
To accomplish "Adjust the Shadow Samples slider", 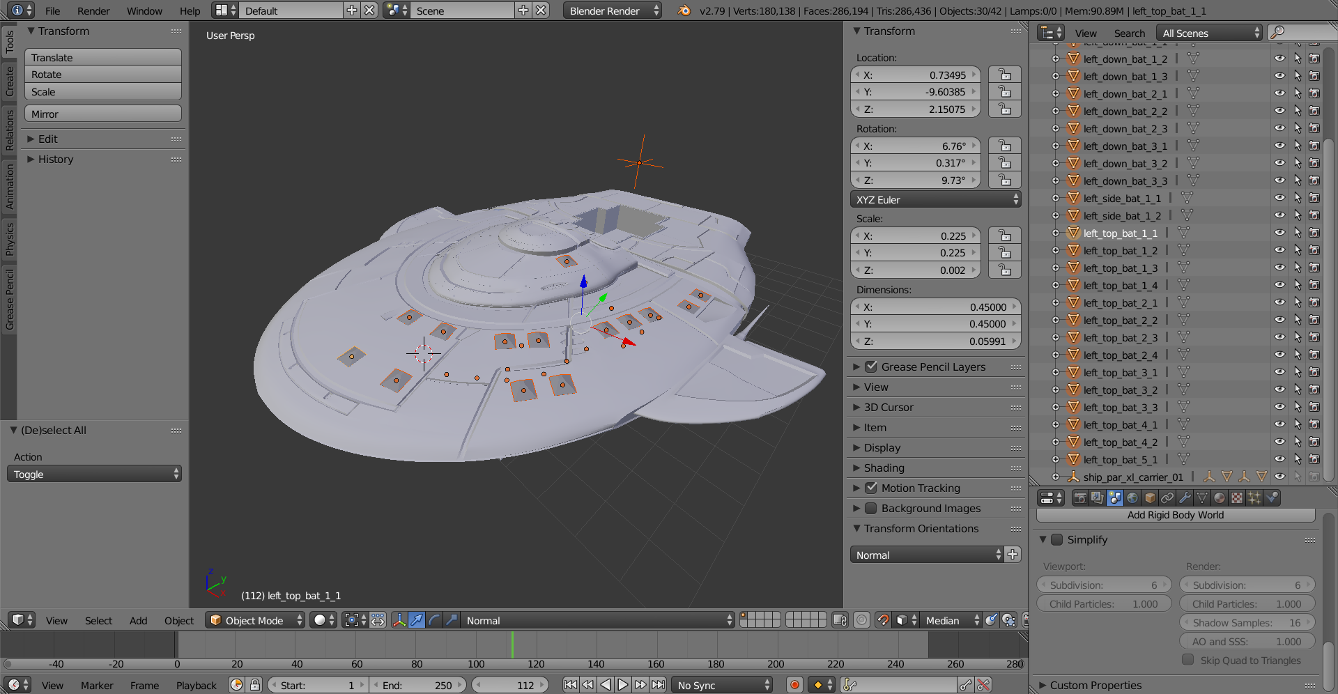I will pyautogui.click(x=1247, y=622).
